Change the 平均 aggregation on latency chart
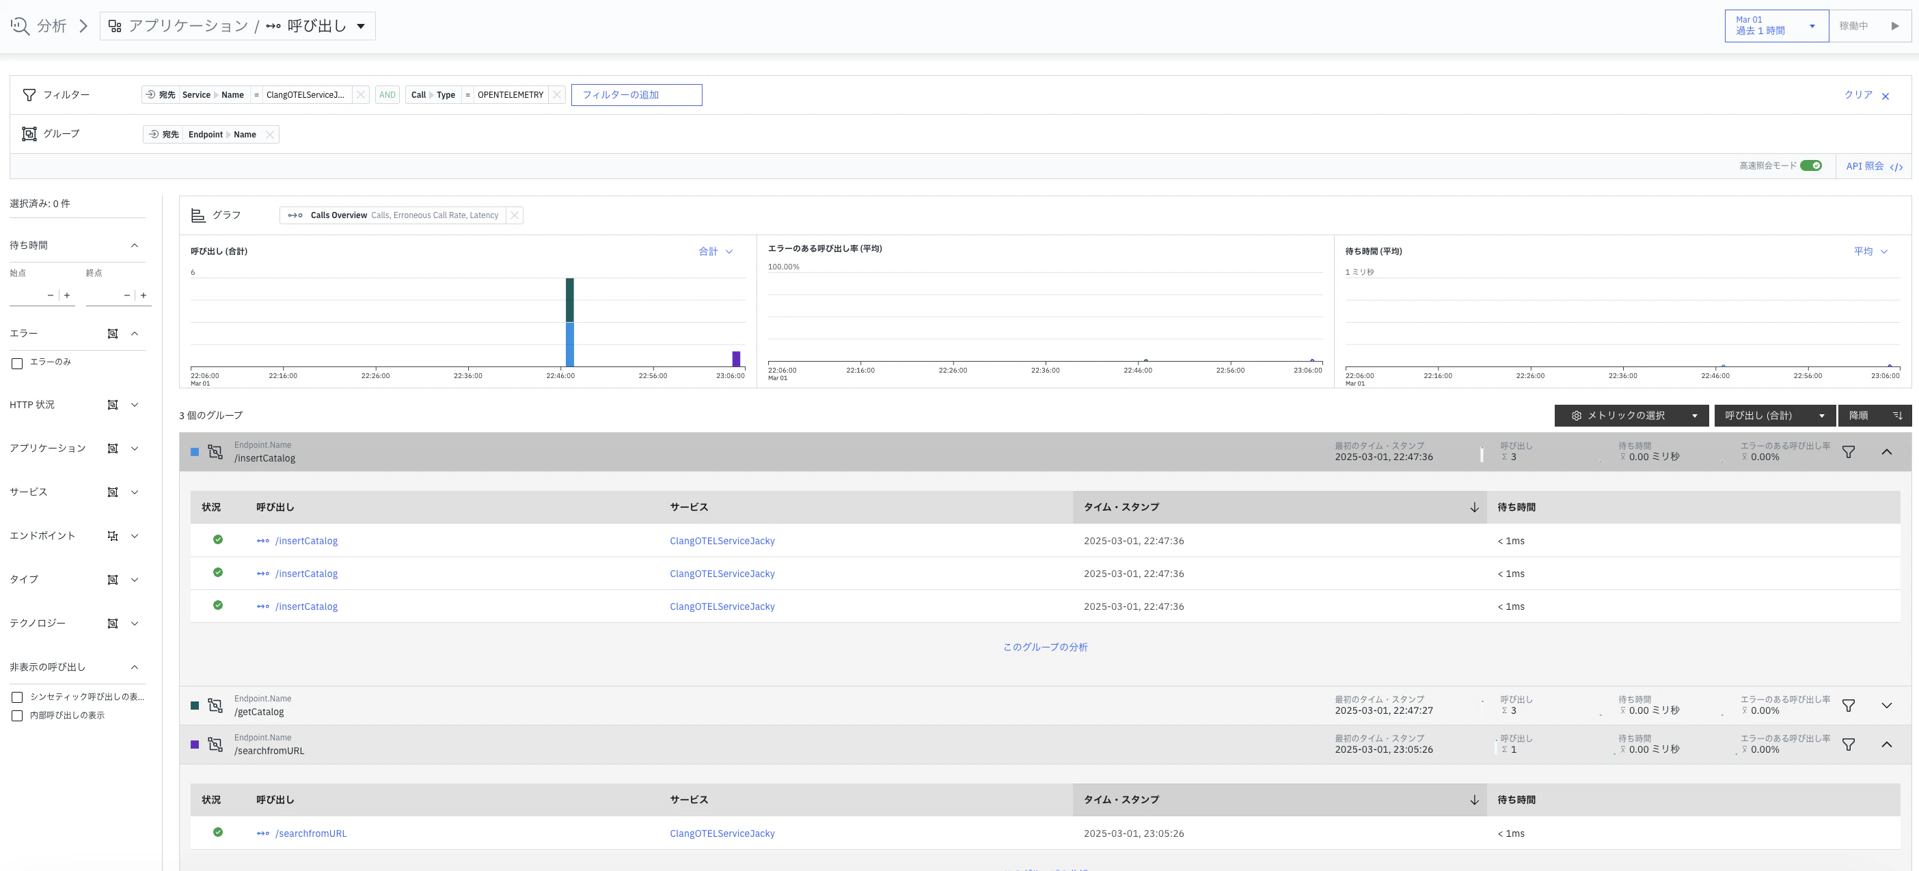This screenshot has height=871, width=1919. (x=1871, y=252)
